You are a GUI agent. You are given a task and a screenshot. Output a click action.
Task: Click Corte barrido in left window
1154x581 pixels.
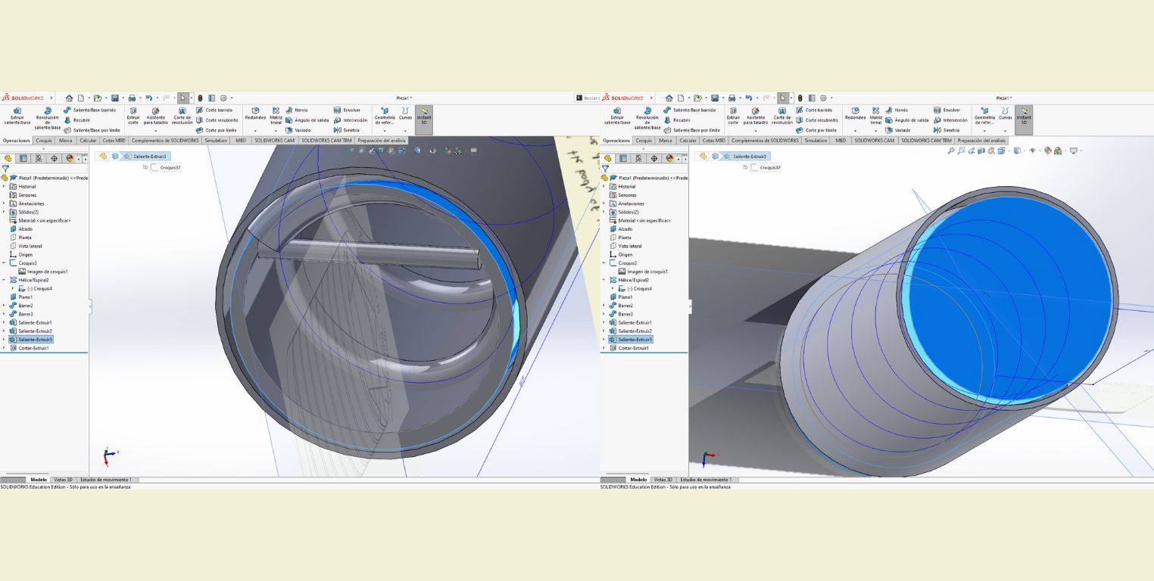[x=216, y=110]
